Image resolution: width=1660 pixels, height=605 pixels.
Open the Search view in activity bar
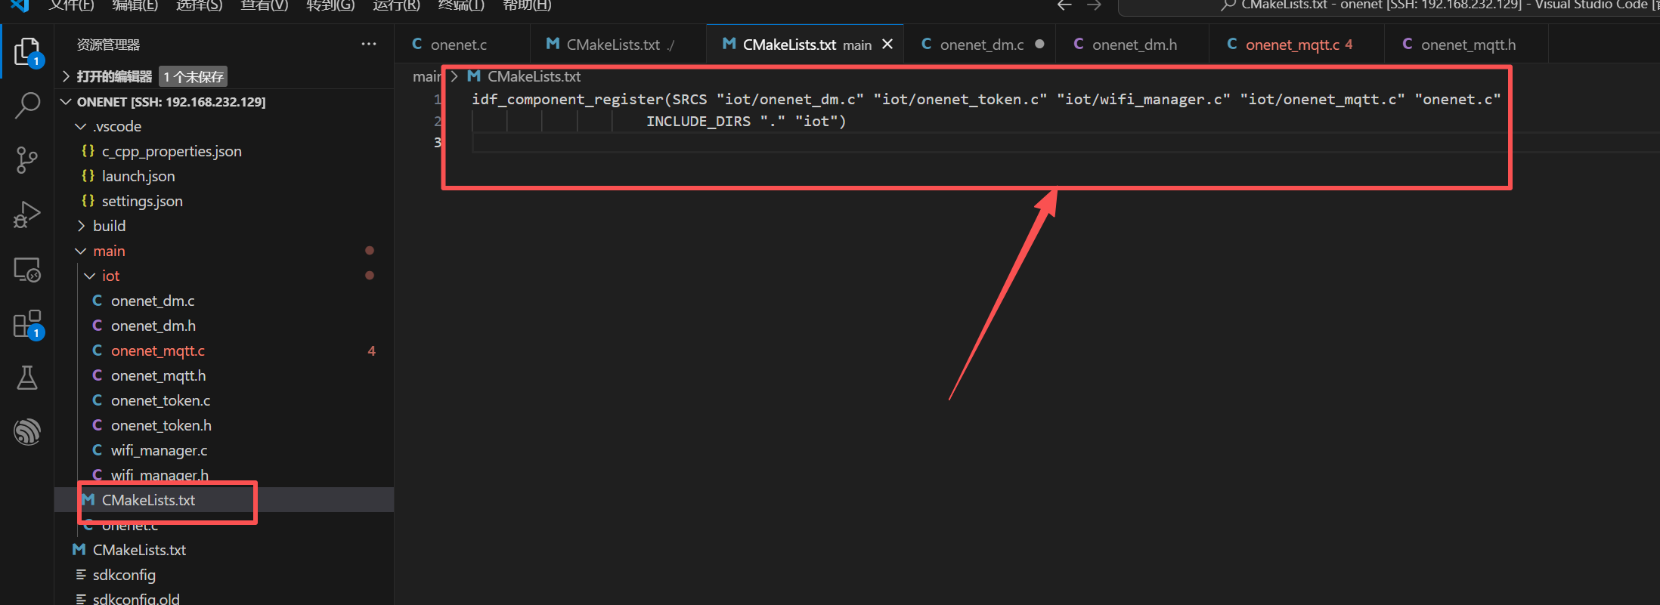tap(28, 106)
